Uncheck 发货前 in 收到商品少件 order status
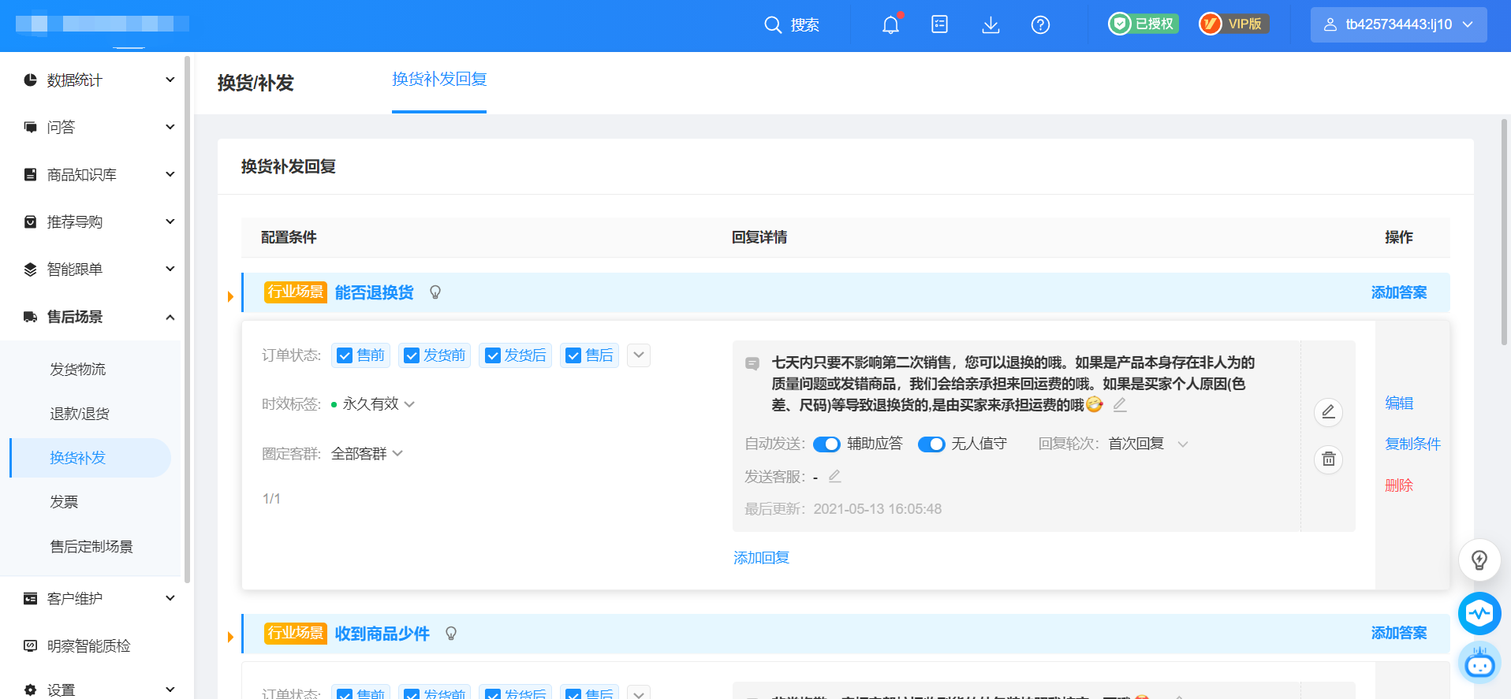The height and width of the screenshot is (699, 1511). tap(412, 693)
